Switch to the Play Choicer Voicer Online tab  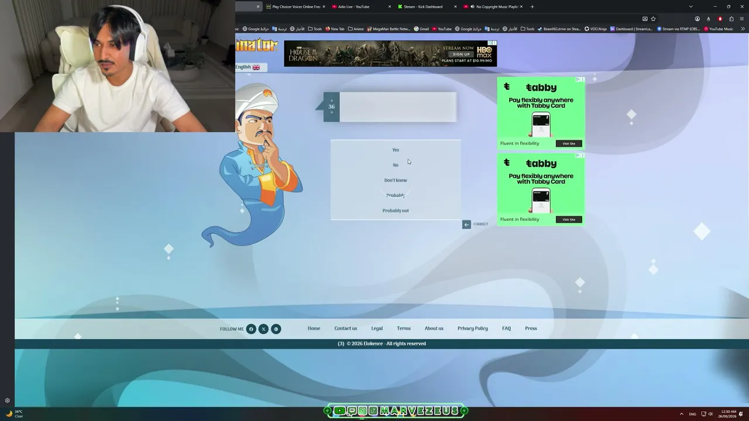pos(296,6)
